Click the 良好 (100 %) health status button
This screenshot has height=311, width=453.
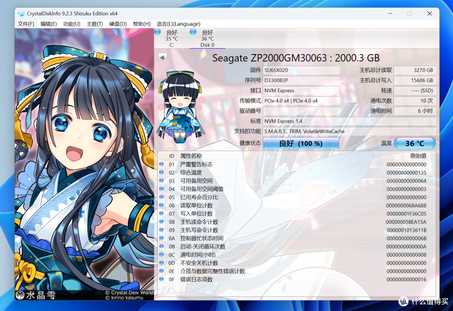tap(301, 144)
